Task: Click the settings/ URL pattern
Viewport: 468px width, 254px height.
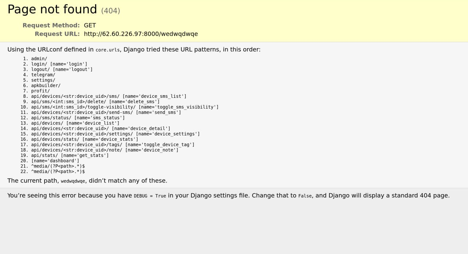Action: [x=43, y=80]
